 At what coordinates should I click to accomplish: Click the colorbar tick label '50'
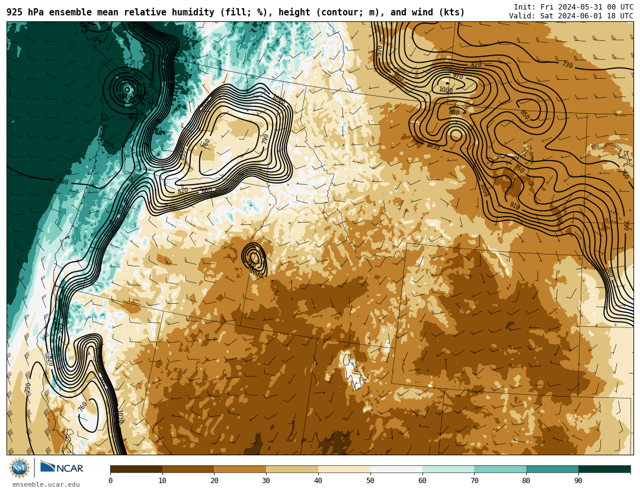coord(370,481)
